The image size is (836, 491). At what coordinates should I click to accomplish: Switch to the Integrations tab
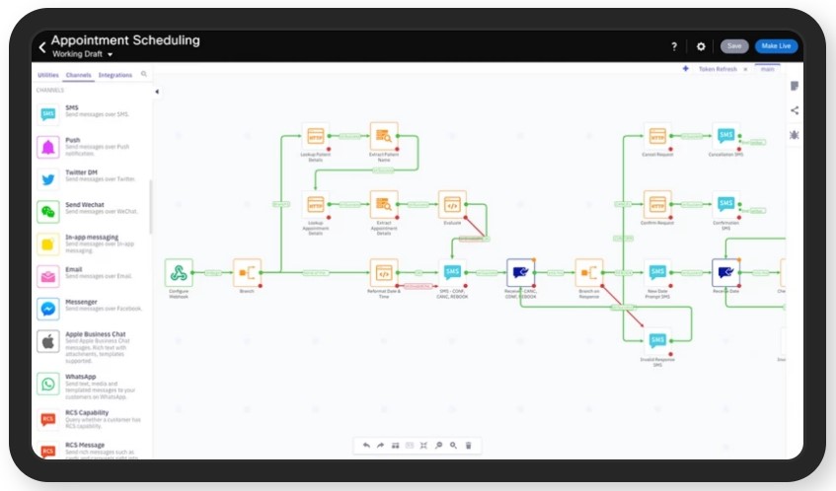pyautogui.click(x=115, y=75)
